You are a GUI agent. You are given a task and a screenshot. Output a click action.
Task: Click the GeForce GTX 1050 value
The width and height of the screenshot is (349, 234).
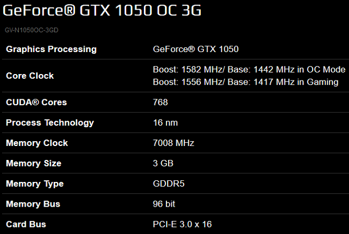pos(195,49)
